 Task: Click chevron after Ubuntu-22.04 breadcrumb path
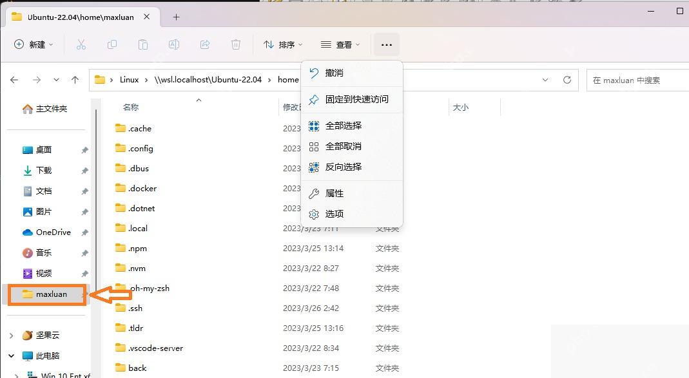coord(269,80)
